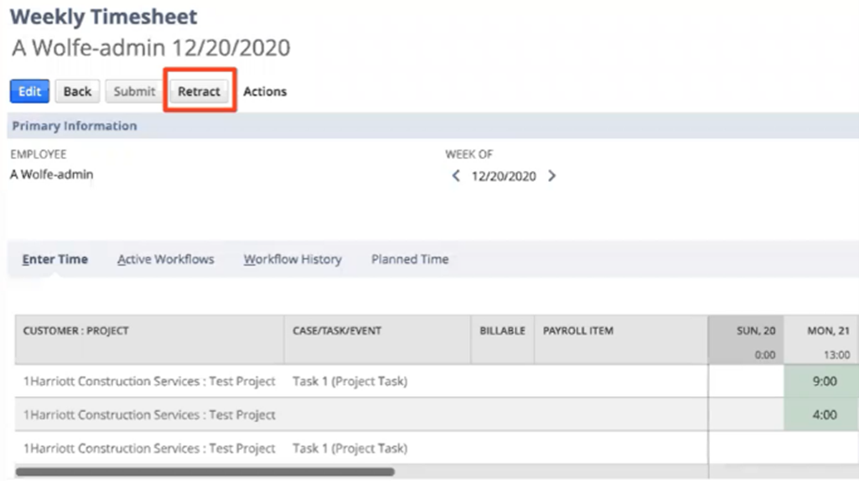Click the grayed Submit button

click(x=134, y=91)
